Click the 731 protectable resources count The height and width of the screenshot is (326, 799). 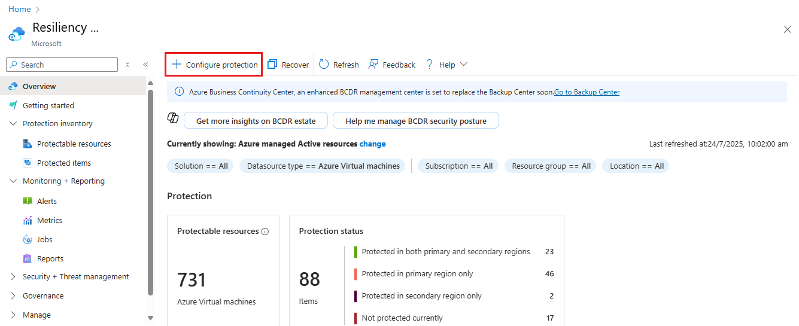(192, 280)
